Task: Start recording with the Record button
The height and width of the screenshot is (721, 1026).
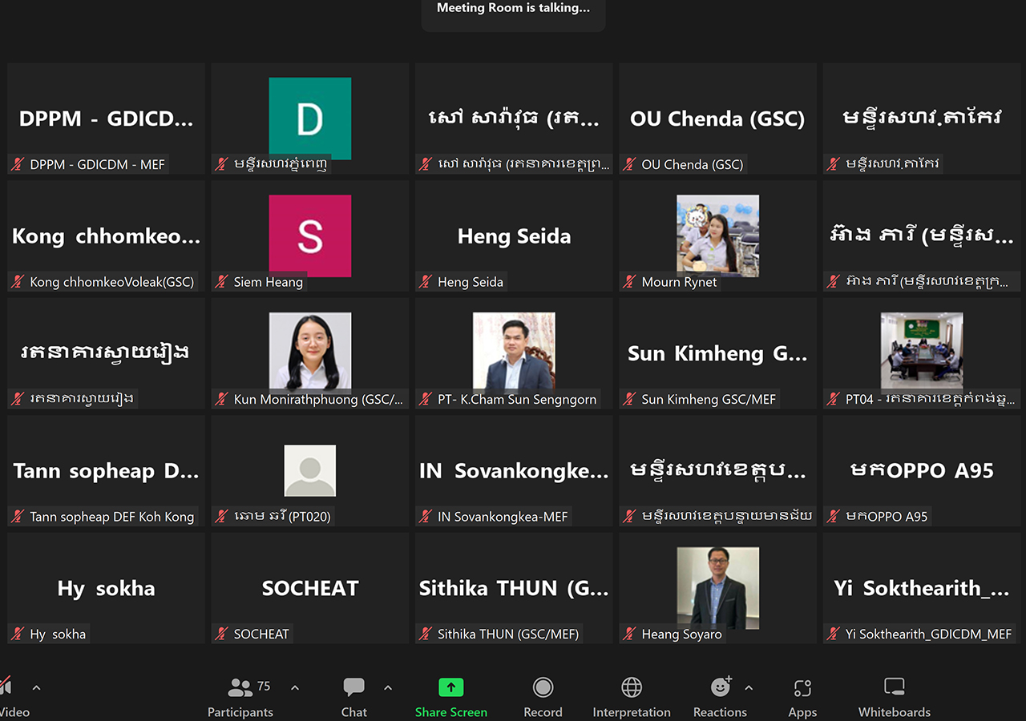Action: click(543, 687)
